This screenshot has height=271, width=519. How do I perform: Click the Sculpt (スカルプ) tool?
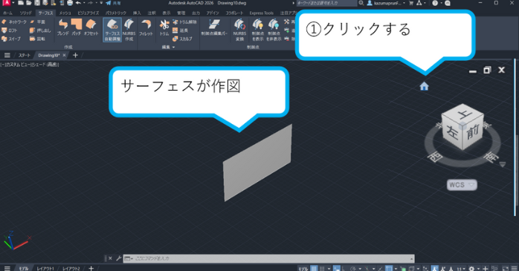[182, 39]
